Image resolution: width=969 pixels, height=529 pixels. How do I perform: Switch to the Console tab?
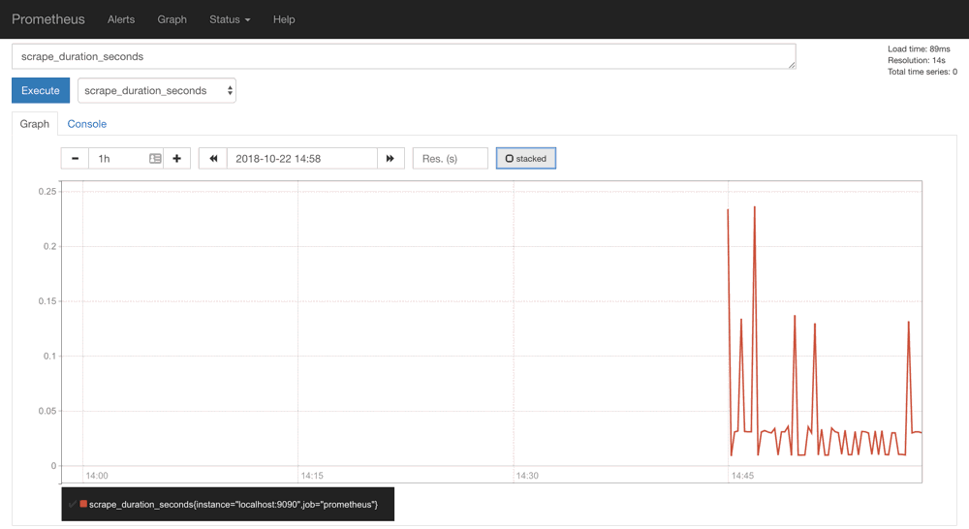pyautogui.click(x=87, y=124)
